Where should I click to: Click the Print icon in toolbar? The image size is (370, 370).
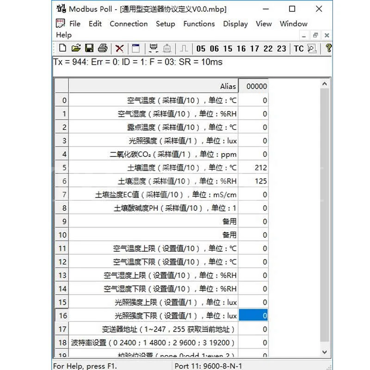(x=103, y=48)
